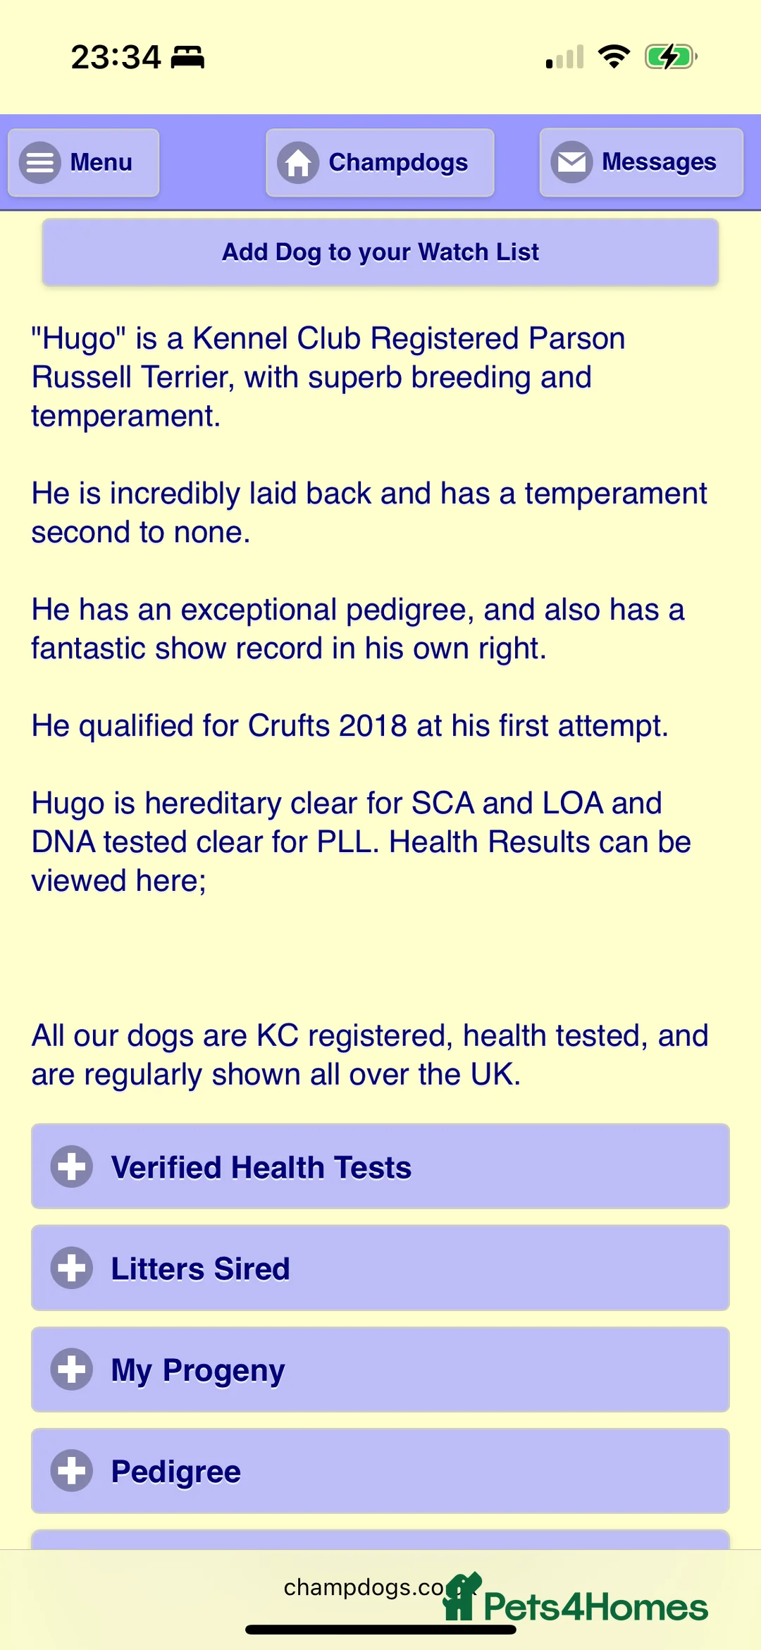Image resolution: width=761 pixels, height=1650 pixels.
Task: Tap the 23:34 clock in status bar
Action: pos(116,57)
